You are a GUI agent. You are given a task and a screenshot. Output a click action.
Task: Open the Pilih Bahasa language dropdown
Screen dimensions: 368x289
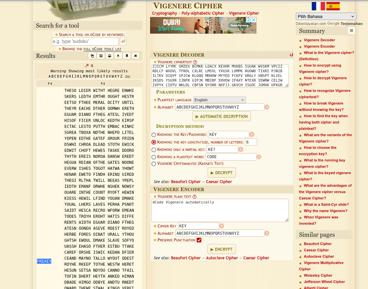pyautogui.click(x=326, y=16)
